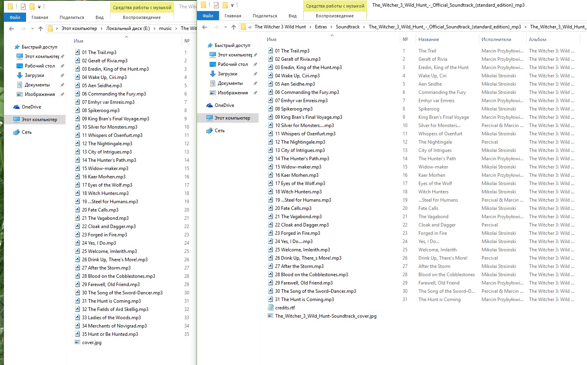Select file name 34 Merchants of Novigrad.mp3
The width and height of the screenshot is (587, 365).
[114, 326]
